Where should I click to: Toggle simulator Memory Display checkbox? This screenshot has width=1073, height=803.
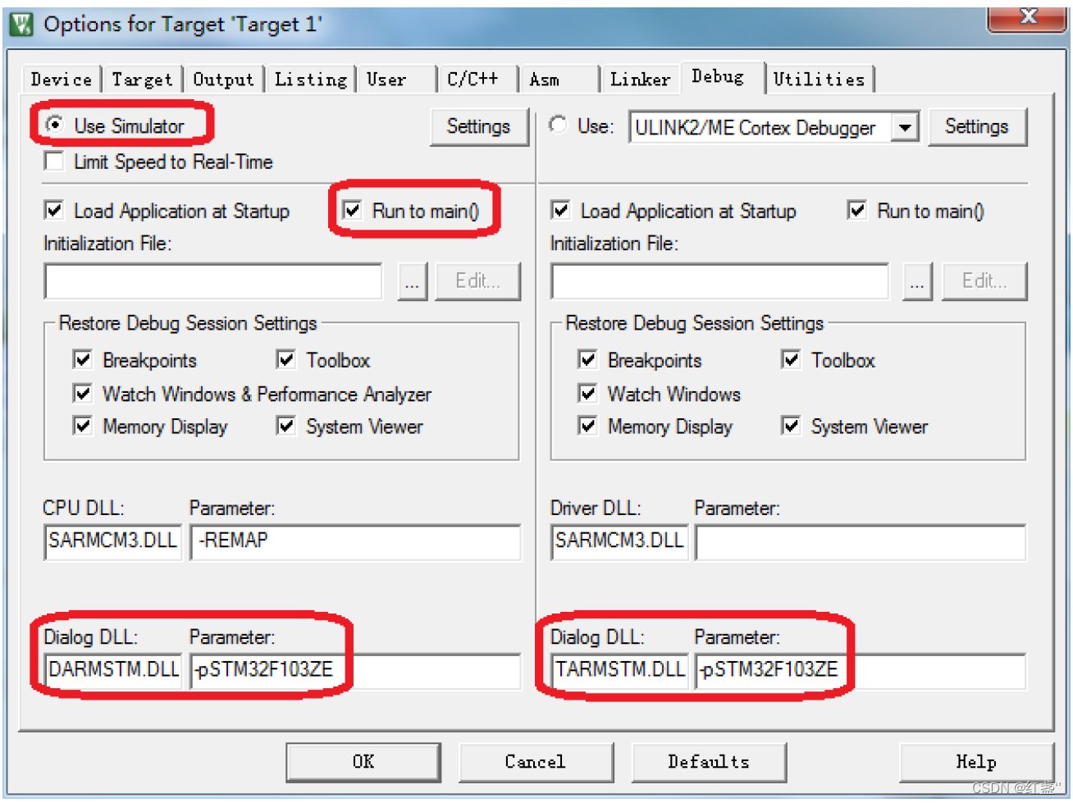[83, 426]
